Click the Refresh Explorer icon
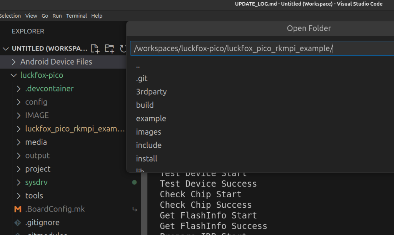394x235 pixels. [x=123, y=48]
